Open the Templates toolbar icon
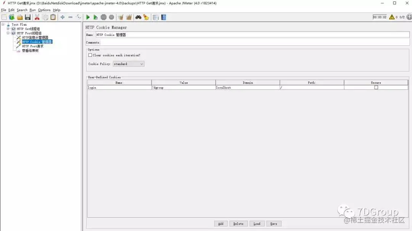 [12, 17]
